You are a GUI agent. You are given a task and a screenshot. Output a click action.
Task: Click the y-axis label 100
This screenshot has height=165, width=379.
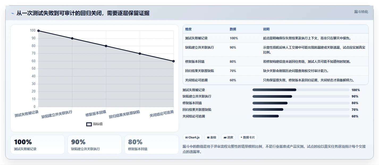(32, 31)
